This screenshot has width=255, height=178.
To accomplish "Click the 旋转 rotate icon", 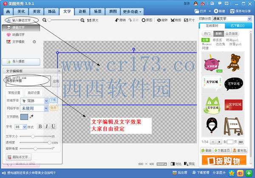I will [162, 20].
